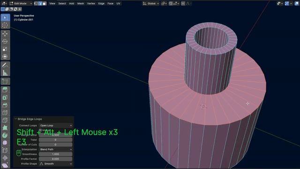Select the Shrink/Fatten tool

pyautogui.click(x=5, y=158)
